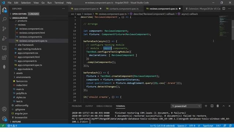Switch to the Output panel tab
The image size is (234, 132).
point(89,106)
